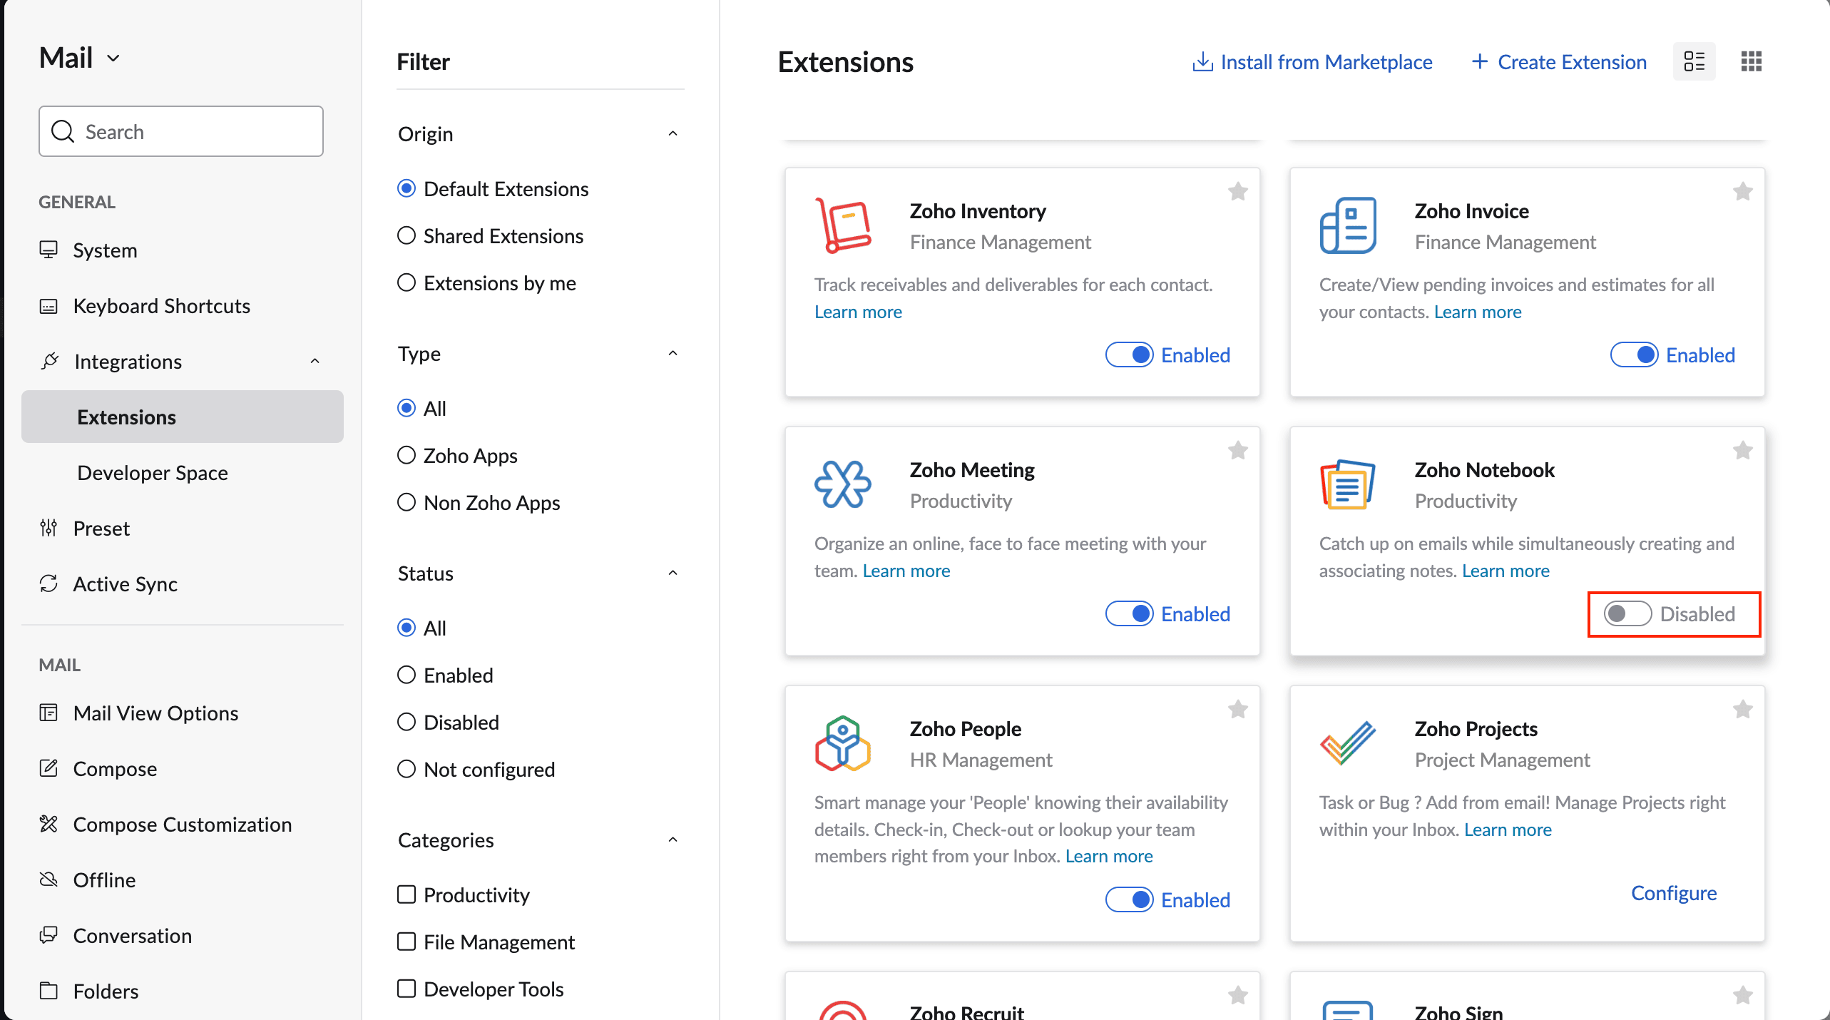Collapse the Origin filter section

673,133
